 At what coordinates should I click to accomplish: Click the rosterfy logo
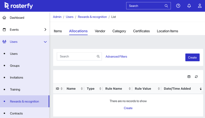[18, 6]
